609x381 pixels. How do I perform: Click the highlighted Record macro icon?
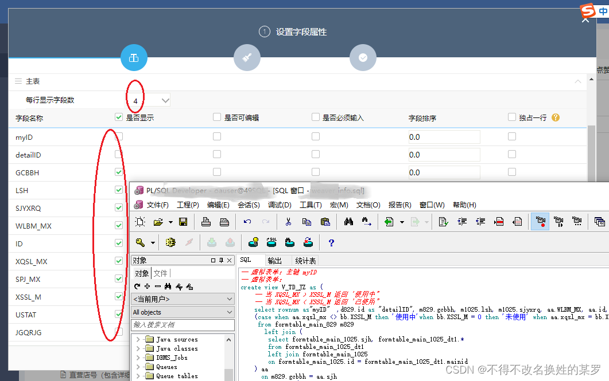540,222
